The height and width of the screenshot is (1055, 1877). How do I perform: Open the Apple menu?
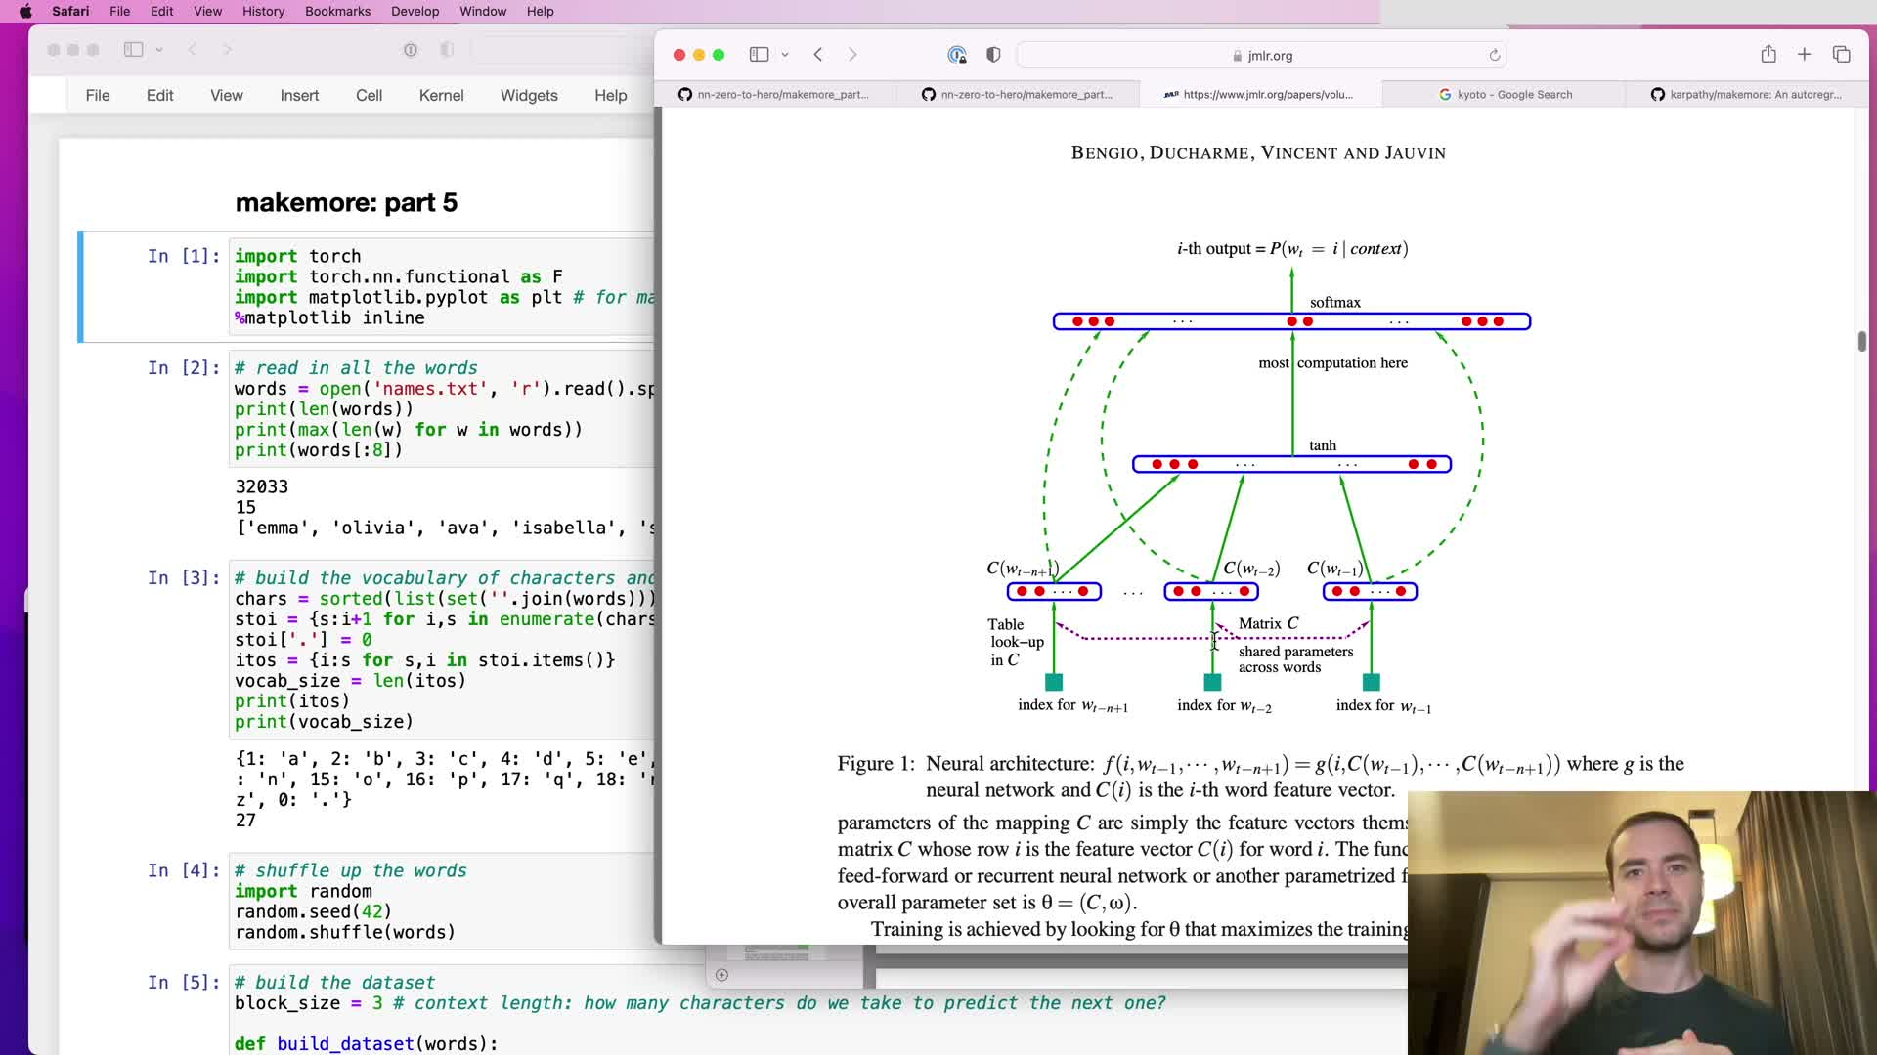coord(25,12)
